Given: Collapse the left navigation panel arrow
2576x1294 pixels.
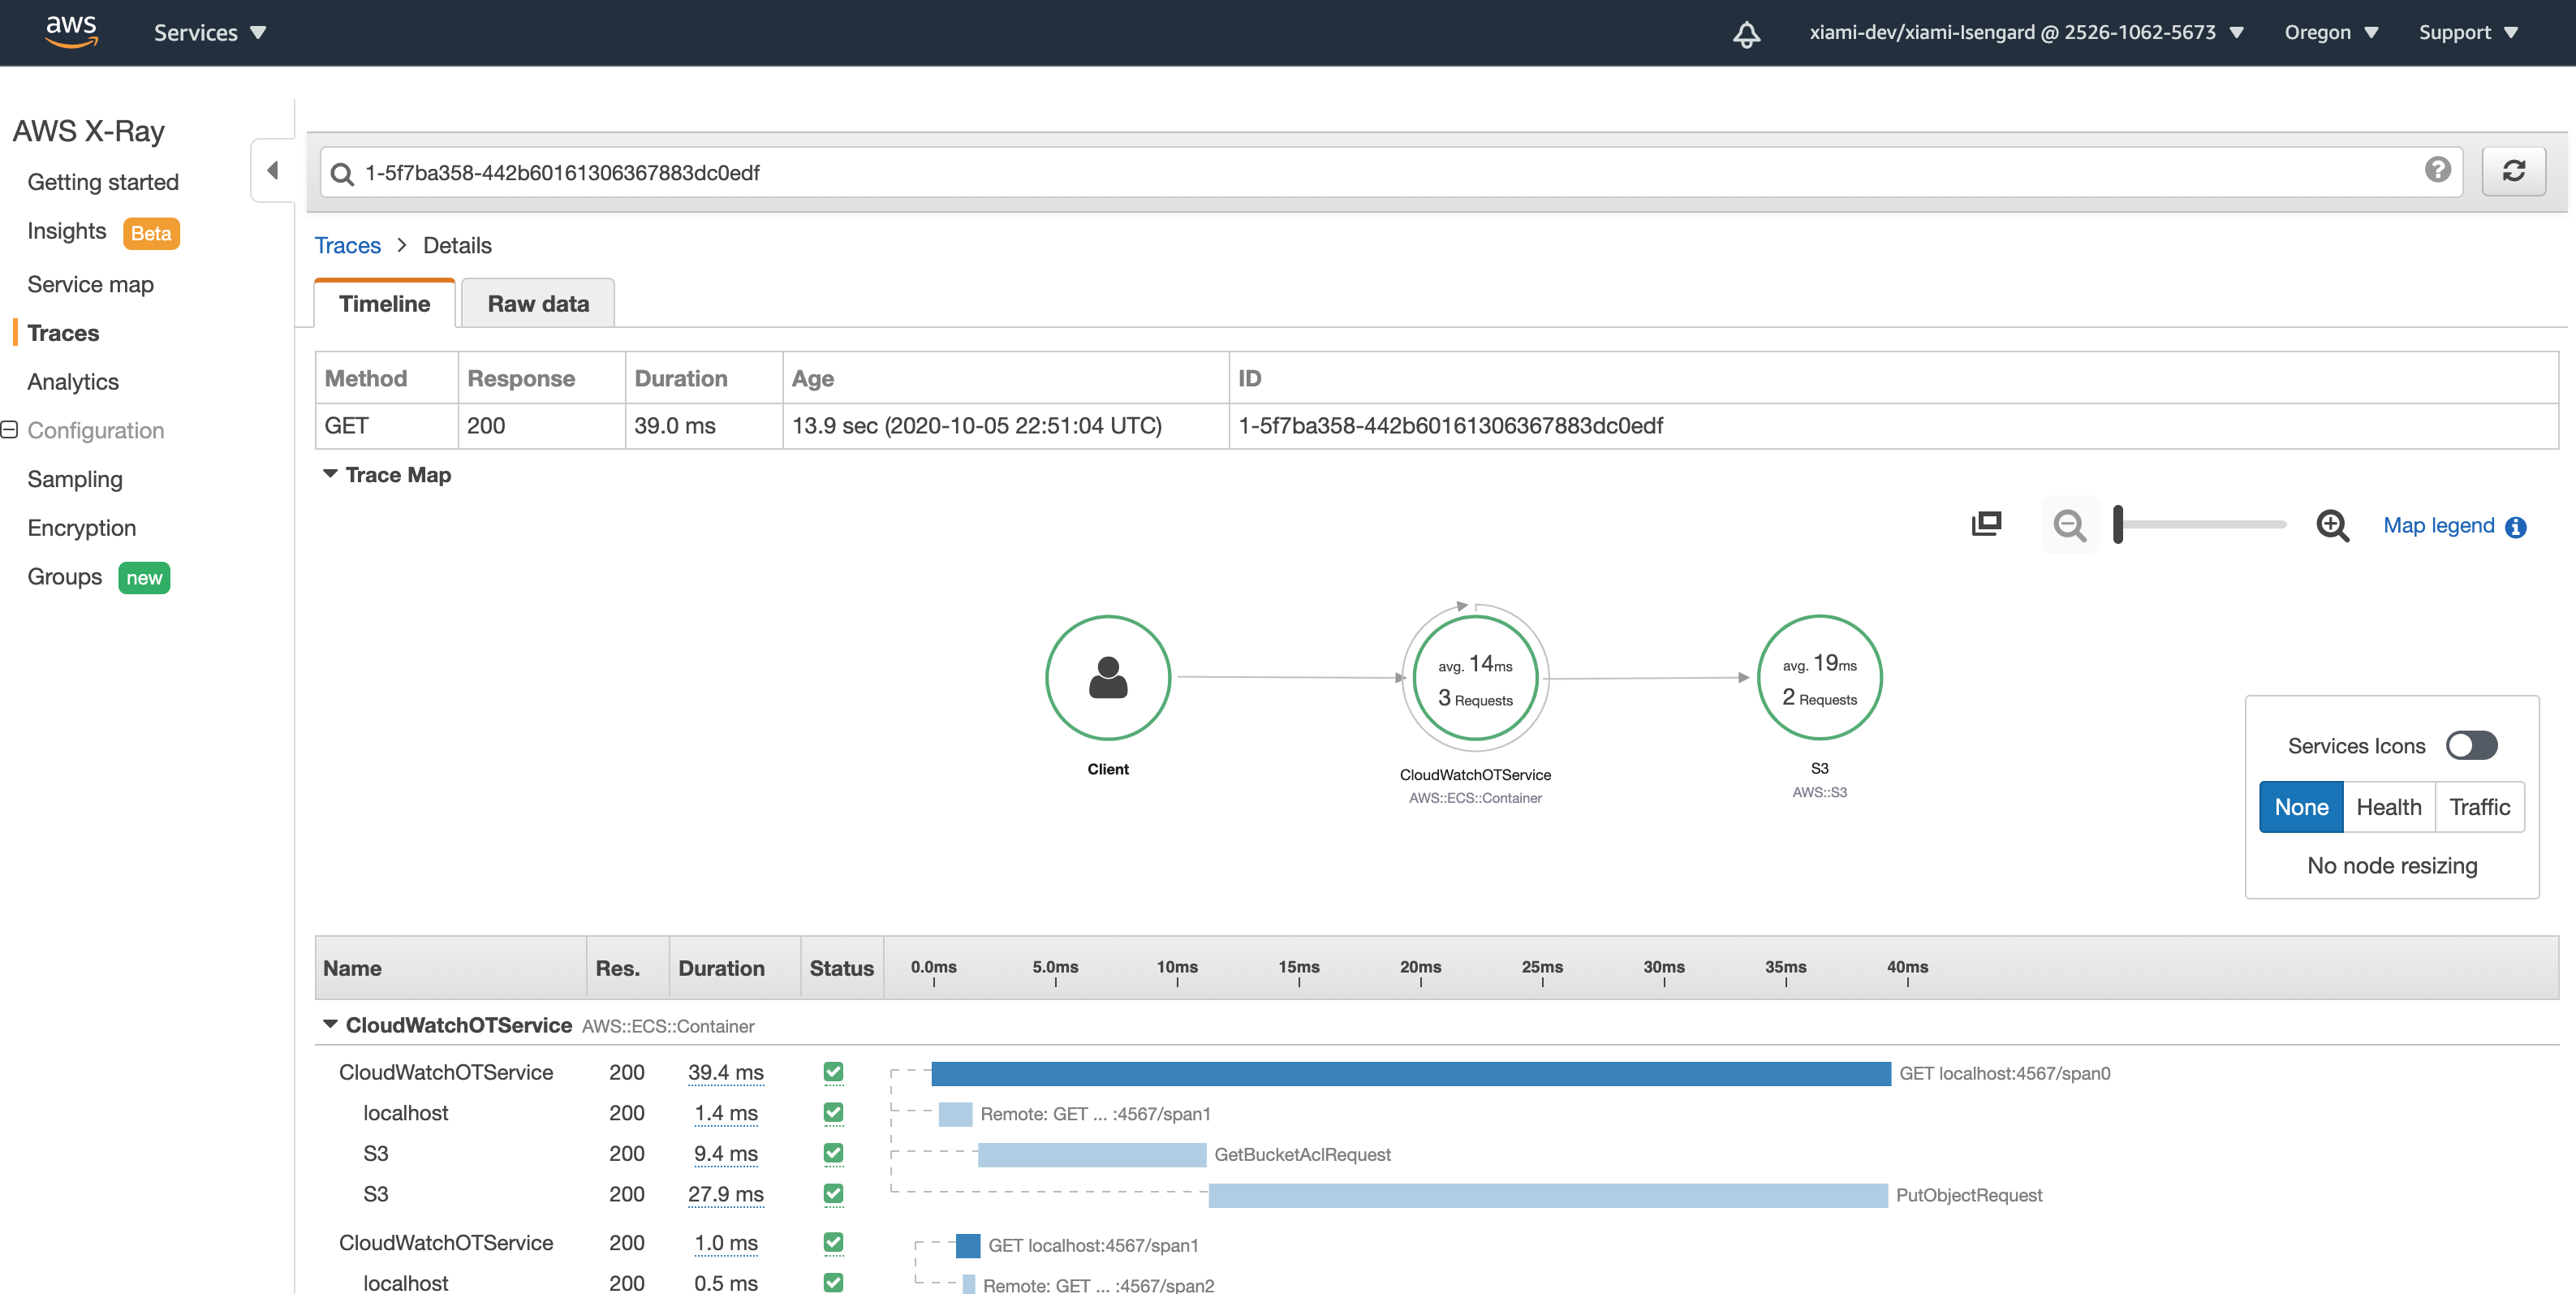Looking at the screenshot, I should coord(272,170).
